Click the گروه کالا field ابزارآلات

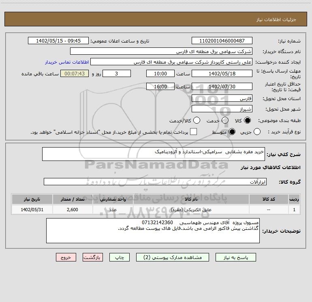coord(155,182)
